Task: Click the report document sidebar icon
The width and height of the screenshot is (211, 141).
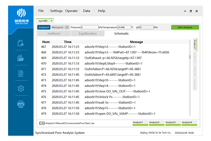Action: (20, 73)
